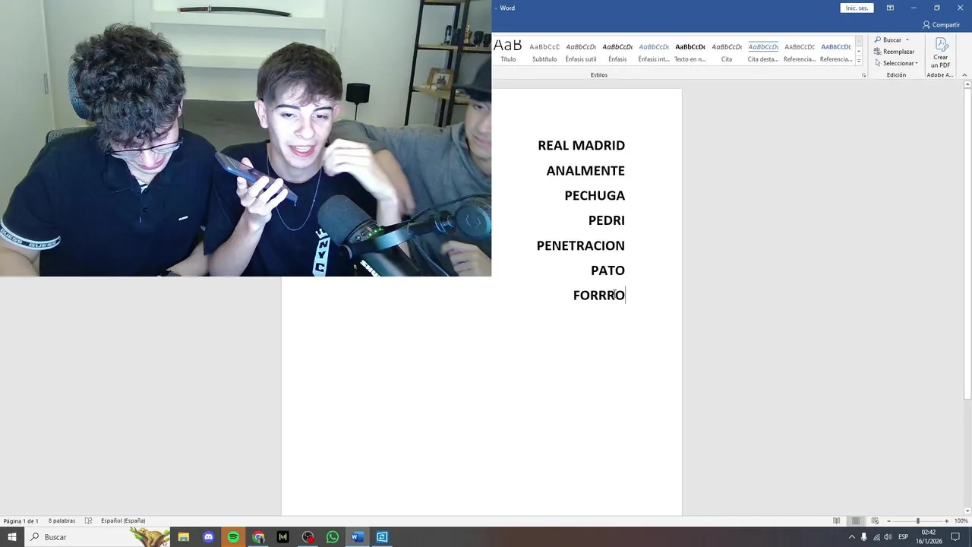The image size is (972, 547).
Task: Click the Compartir share button
Action: click(x=942, y=24)
